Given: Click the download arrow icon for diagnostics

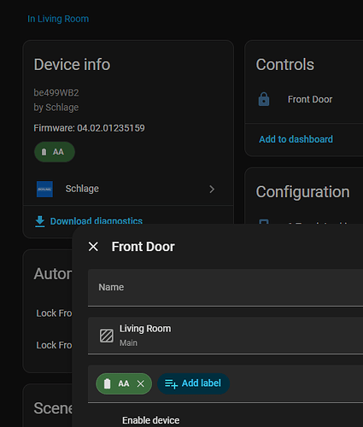Looking at the screenshot, I should [40, 221].
